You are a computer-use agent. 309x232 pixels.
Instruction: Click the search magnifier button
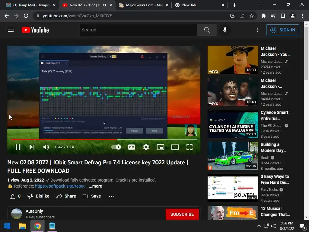207,30
